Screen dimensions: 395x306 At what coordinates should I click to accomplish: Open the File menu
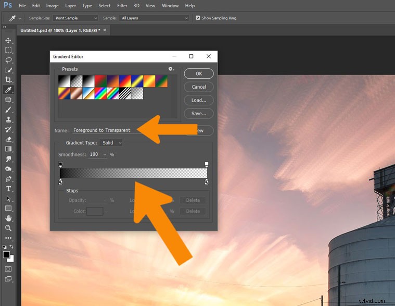click(22, 6)
